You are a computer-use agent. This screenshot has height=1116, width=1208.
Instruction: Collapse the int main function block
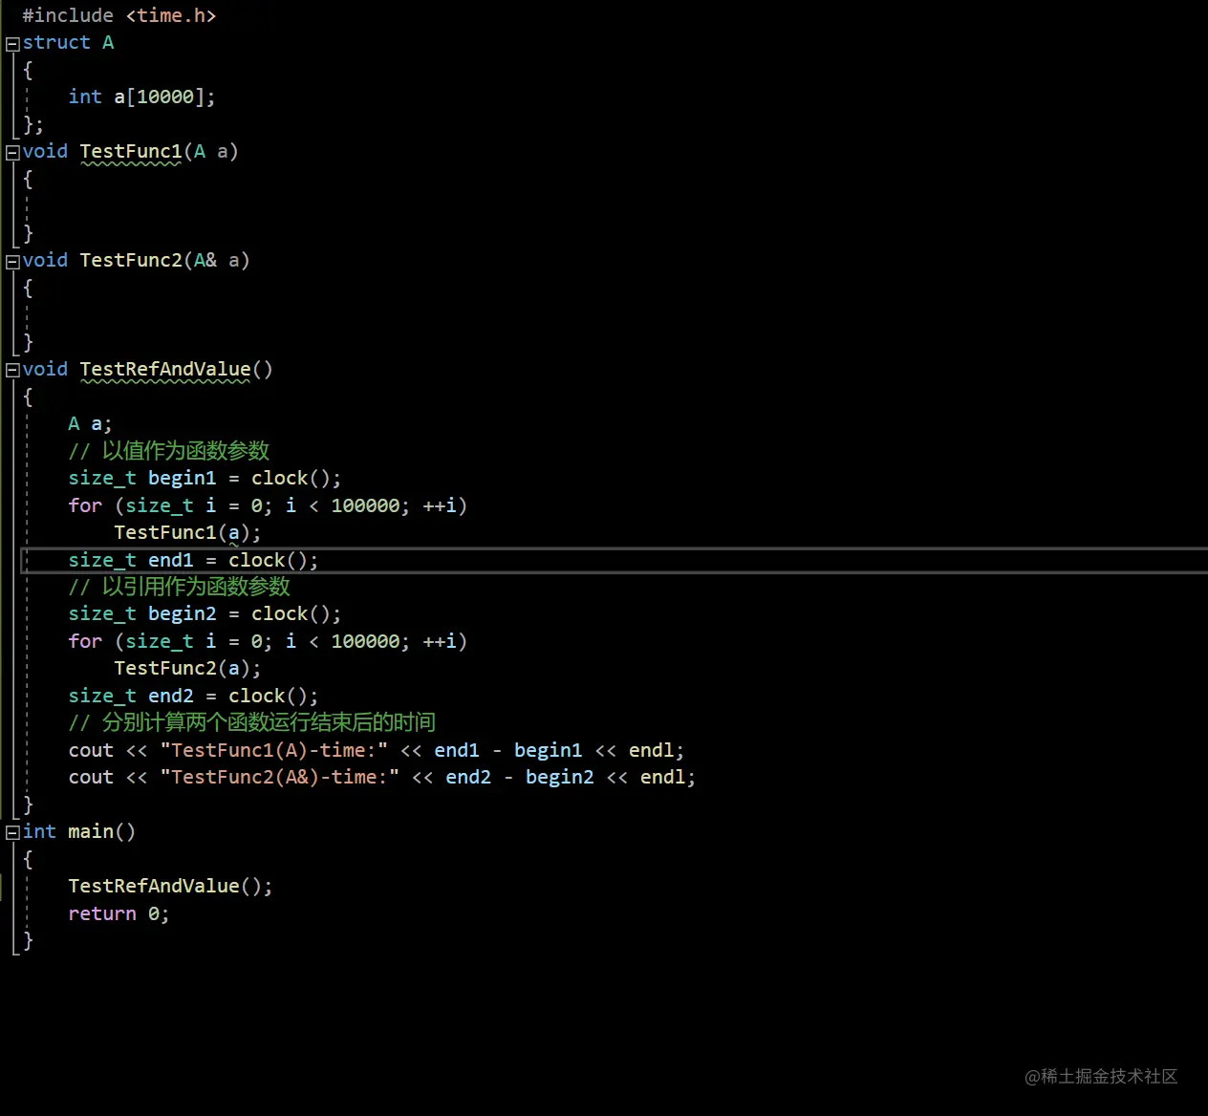[12, 833]
